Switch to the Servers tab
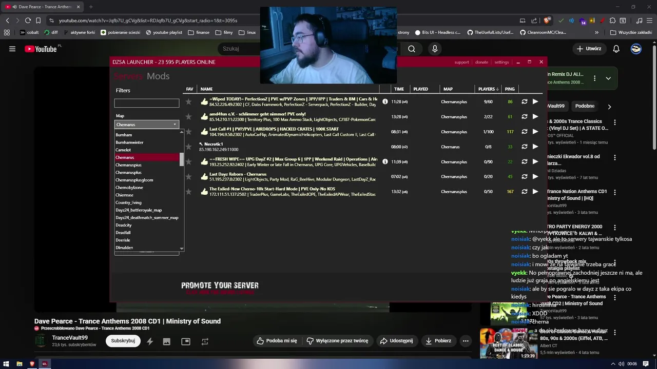This screenshot has width=657, height=369. pos(129,76)
